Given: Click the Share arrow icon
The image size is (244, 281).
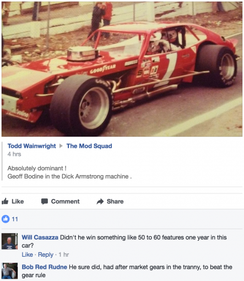Looking at the screenshot, I should (100, 202).
